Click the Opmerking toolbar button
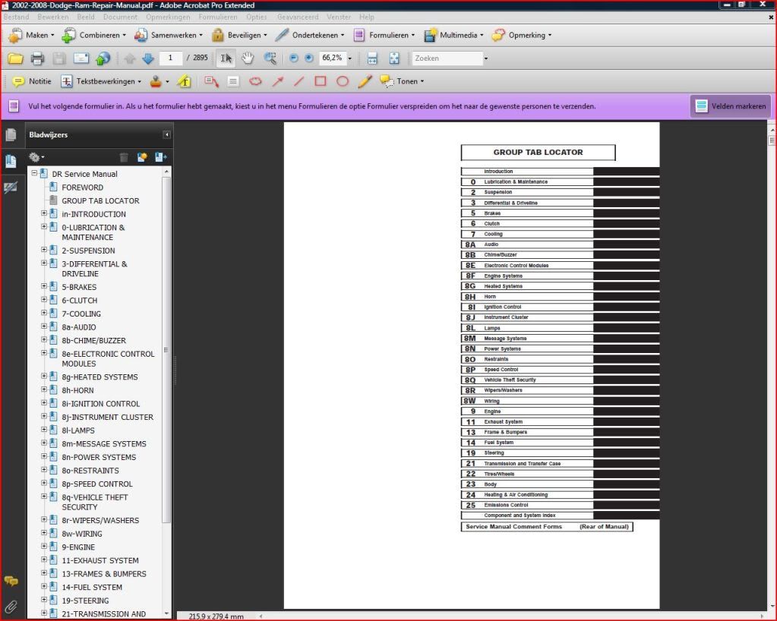 pyautogui.click(x=521, y=35)
